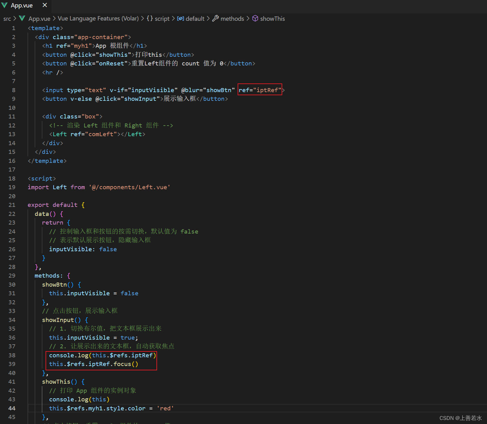
Task: Click the closing </template> tag
Action: click(47, 161)
